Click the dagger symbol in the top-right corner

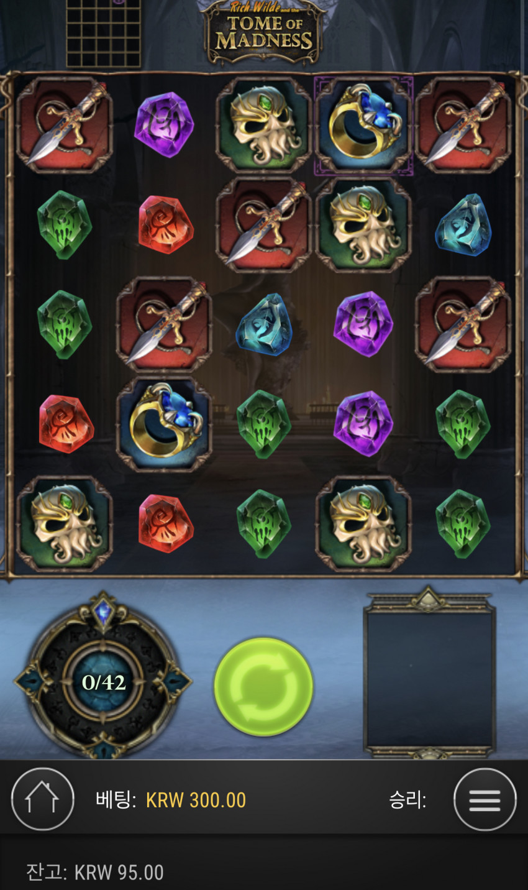[463, 125]
